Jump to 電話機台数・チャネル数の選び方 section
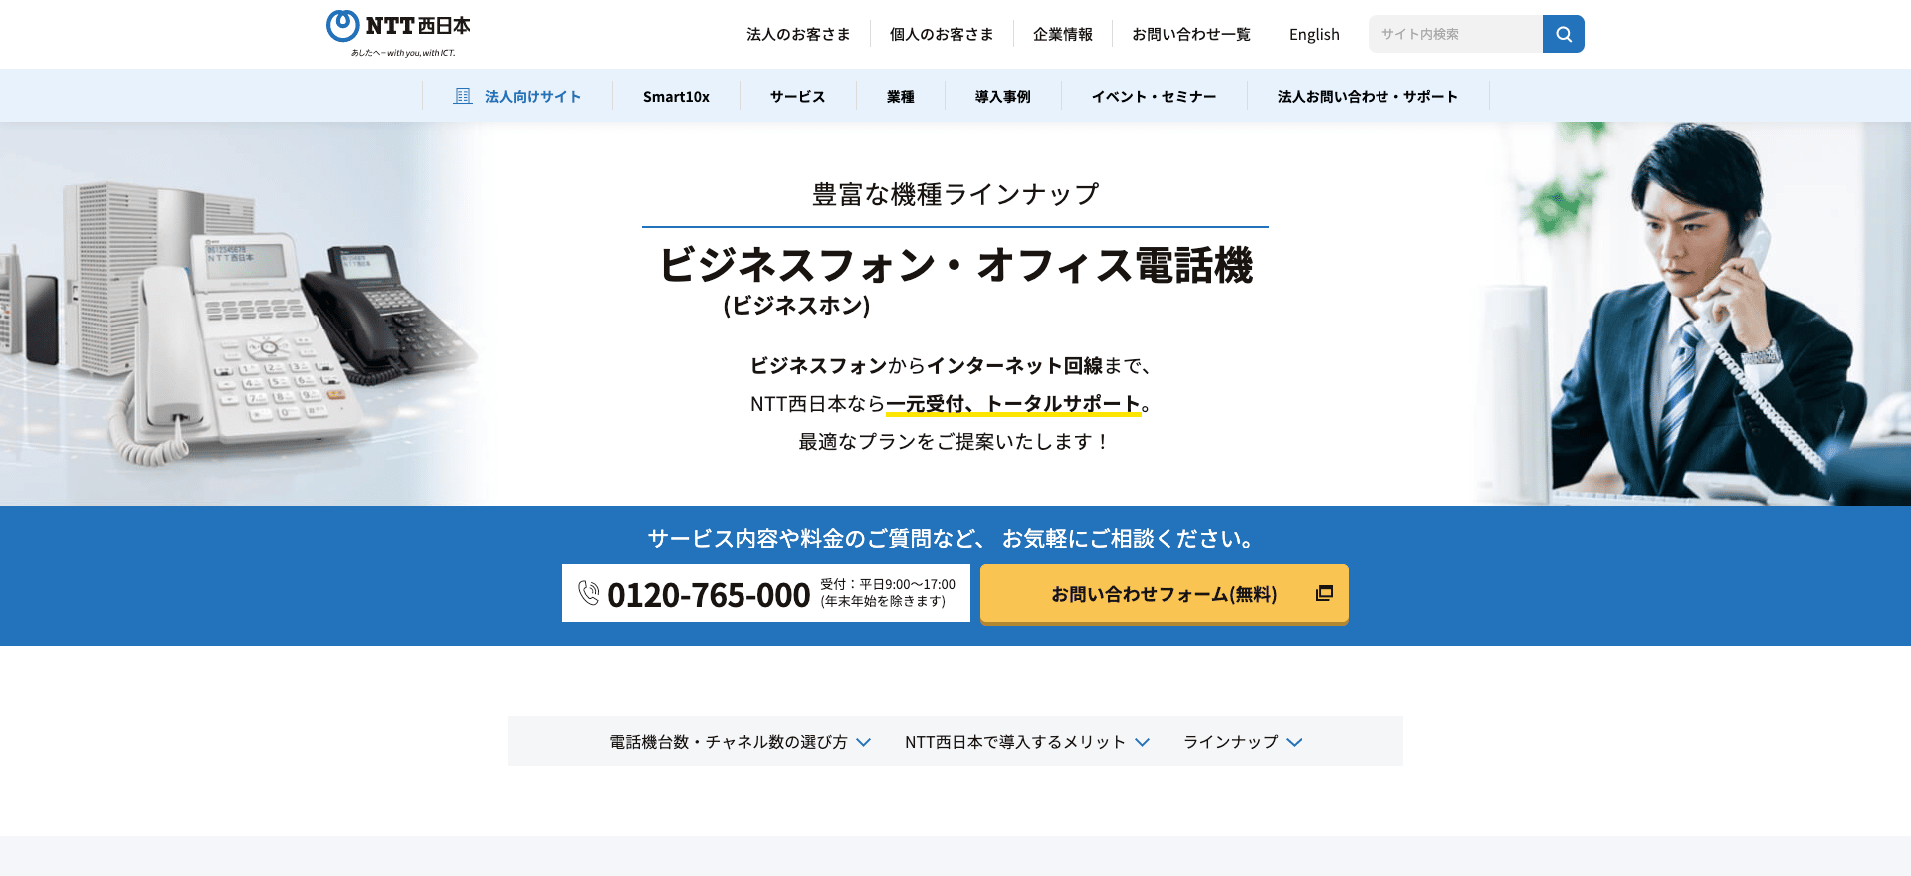This screenshot has width=1911, height=876. pyautogui.click(x=729, y=742)
